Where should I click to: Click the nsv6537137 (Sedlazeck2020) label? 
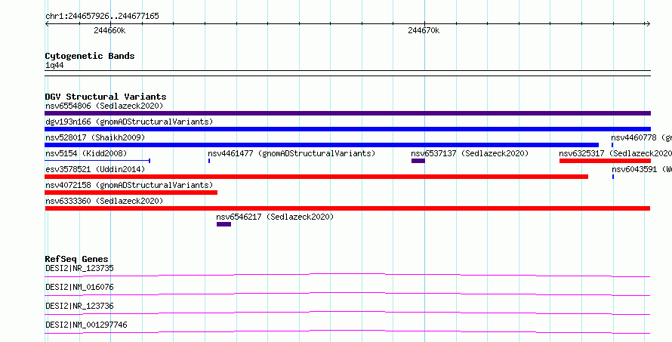[x=470, y=153]
